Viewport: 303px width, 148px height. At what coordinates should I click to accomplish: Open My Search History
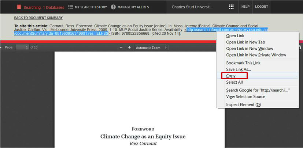point(91,7)
